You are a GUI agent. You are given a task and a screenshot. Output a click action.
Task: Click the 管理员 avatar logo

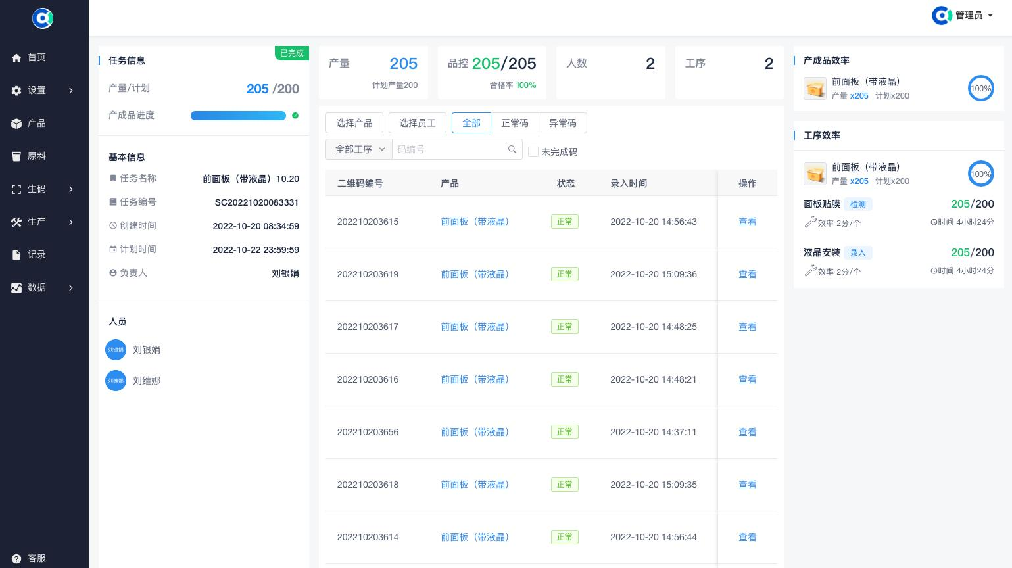point(942,15)
